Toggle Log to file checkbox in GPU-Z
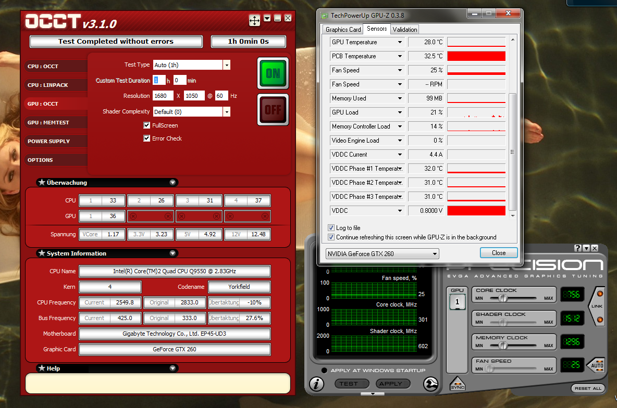617x408 pixels. [331, 228]
